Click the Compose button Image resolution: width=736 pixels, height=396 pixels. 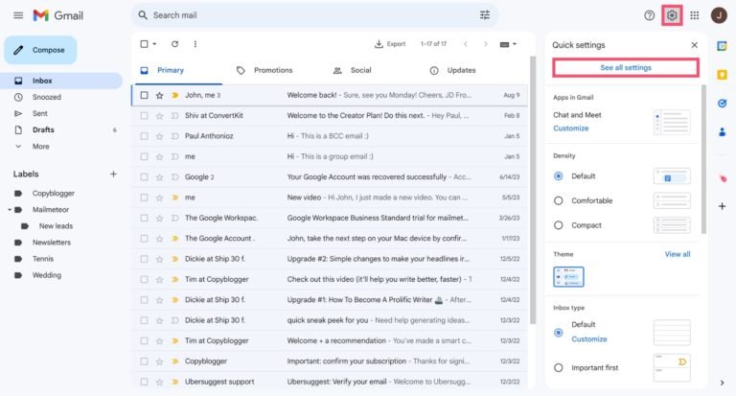pyautogui.click(x=40, y=50)
